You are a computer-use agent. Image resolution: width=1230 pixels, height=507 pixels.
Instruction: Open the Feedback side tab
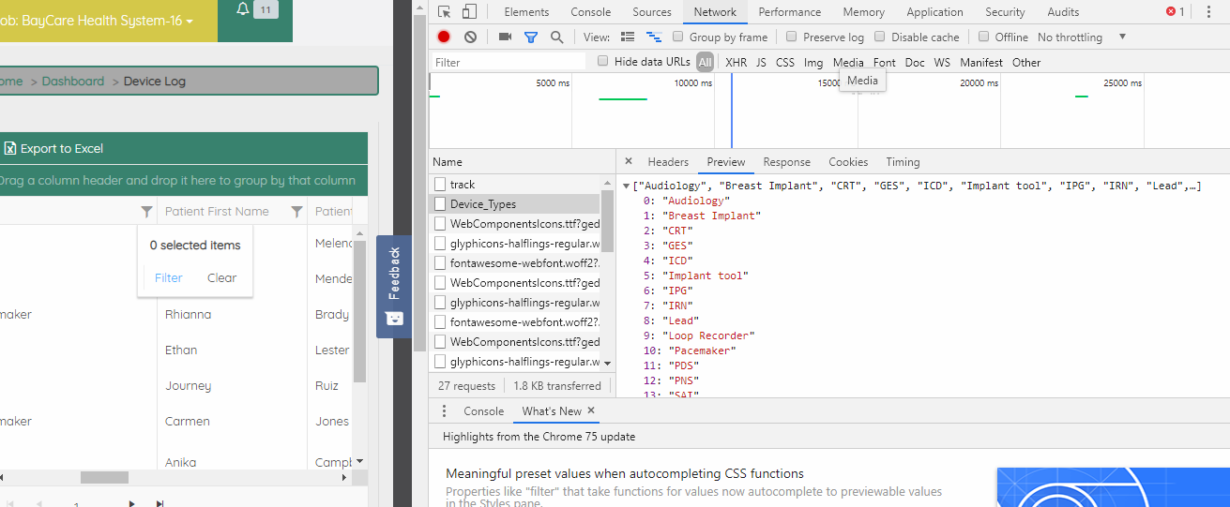394,286
